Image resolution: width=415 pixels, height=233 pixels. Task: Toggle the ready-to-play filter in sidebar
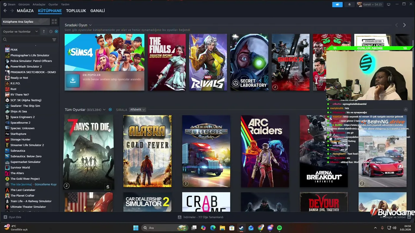[56, 31]
